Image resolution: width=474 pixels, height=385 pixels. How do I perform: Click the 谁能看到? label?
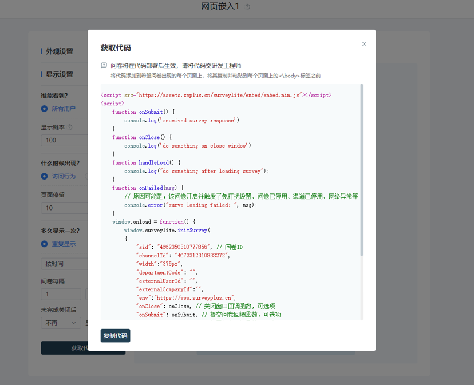pos(54,96)
